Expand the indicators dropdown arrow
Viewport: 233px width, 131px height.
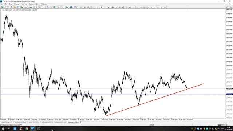click(68, 7)
